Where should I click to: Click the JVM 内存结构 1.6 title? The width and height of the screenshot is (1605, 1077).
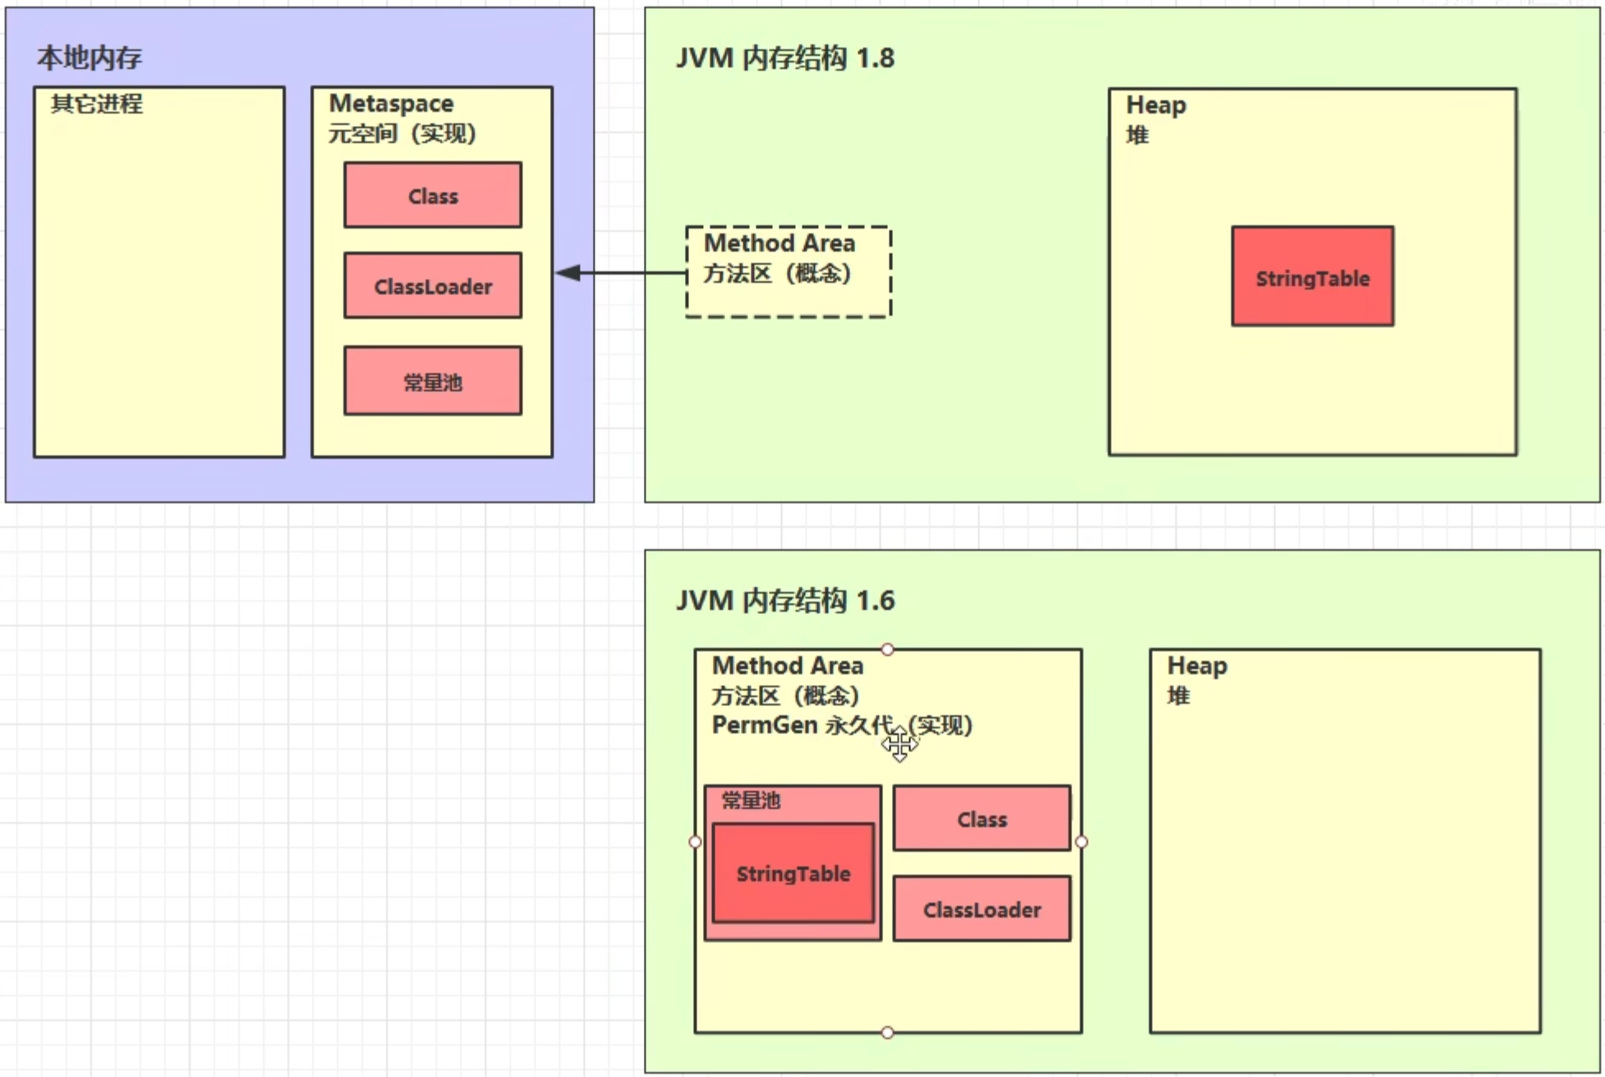[x=785, y=601]
